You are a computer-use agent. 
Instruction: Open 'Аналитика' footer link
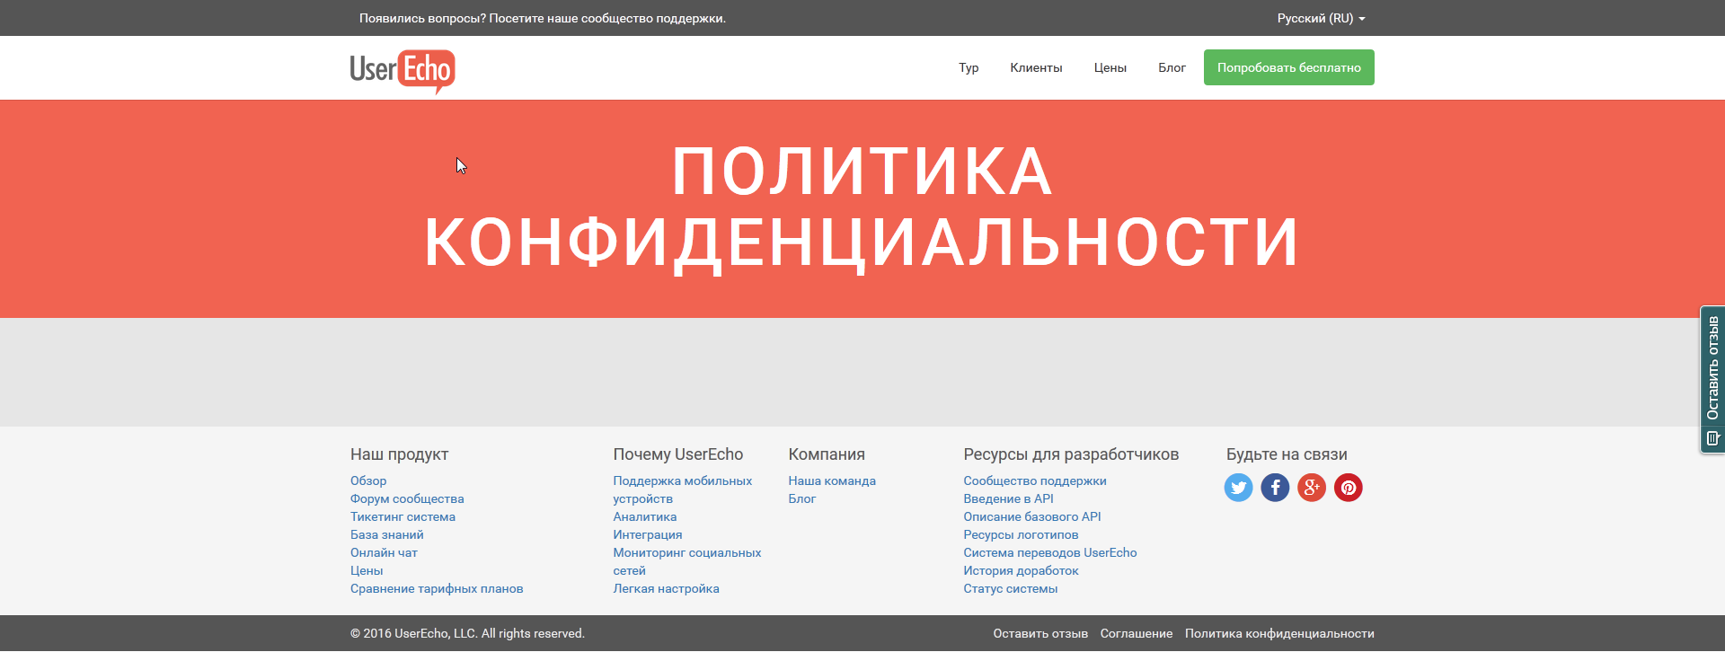pos(645,516)
